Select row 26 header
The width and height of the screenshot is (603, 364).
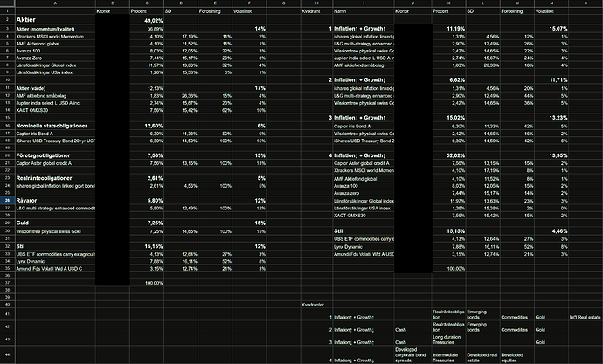7,201
